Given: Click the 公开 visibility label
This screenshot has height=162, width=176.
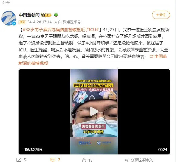Looking at the screenshot, I should pyautogui.click(x=6, y=2).
